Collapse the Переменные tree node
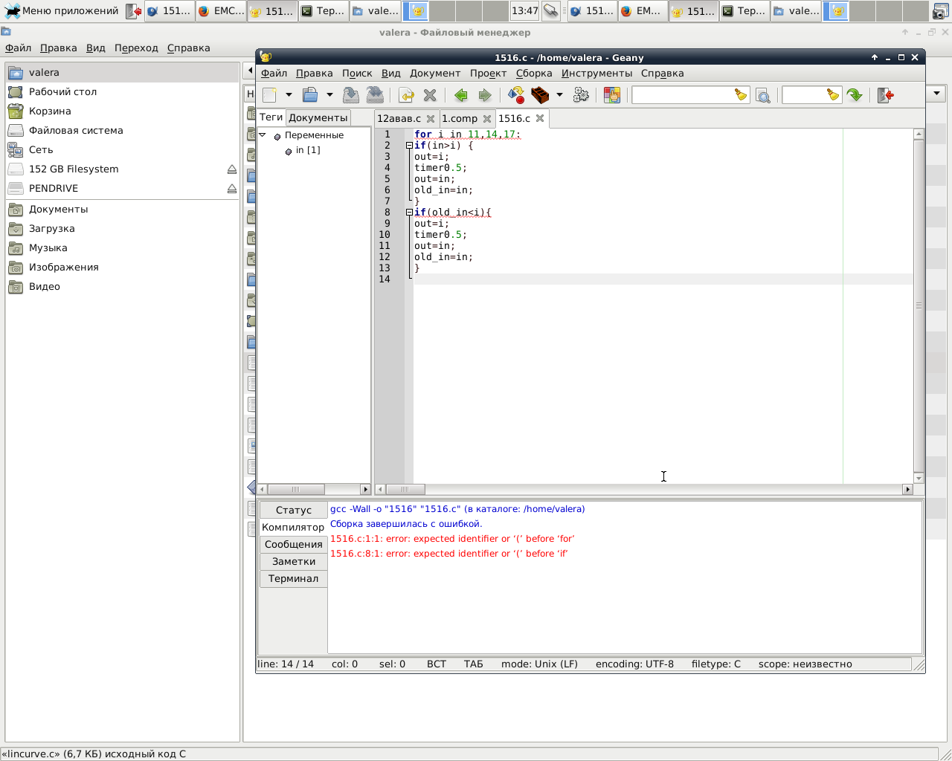Image resolution: width=952 pixels, height=761 pixels. pyautogui.click(x=263, y=135)
